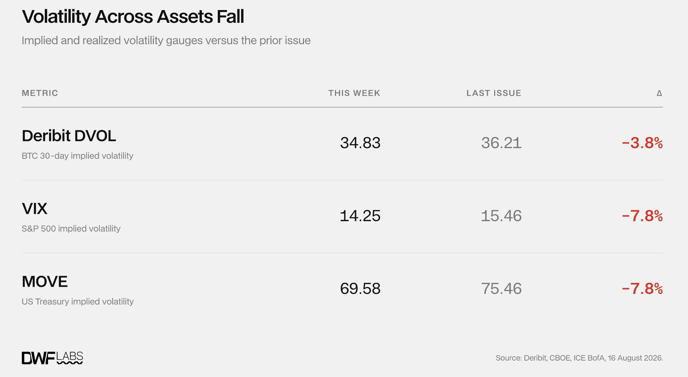Select Deribit DVOL this week value 34.83
The image size is (688, 377).
tap(360, 143)
